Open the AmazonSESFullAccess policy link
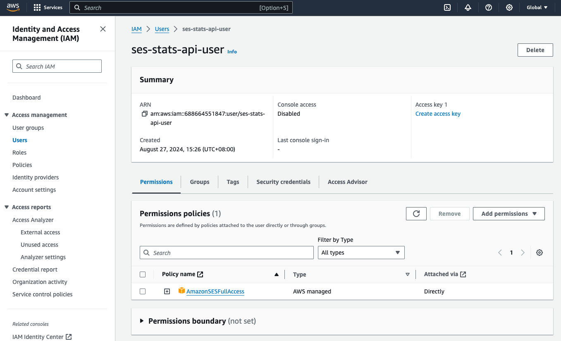561x341 pixels. 215,291
